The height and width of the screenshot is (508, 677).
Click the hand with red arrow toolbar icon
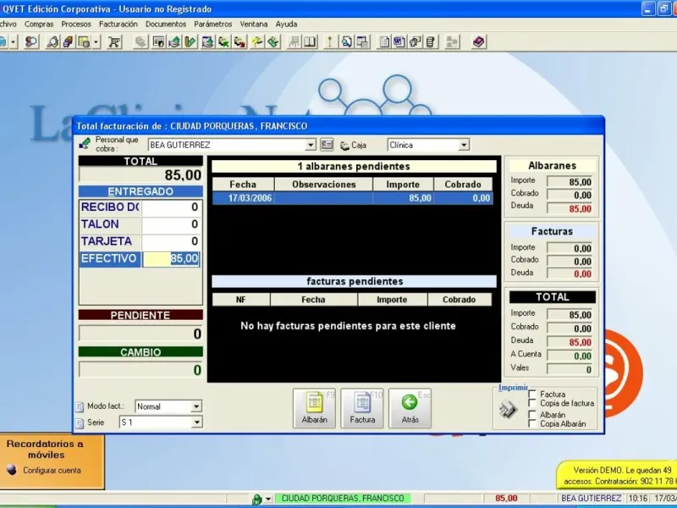point(239,41)
